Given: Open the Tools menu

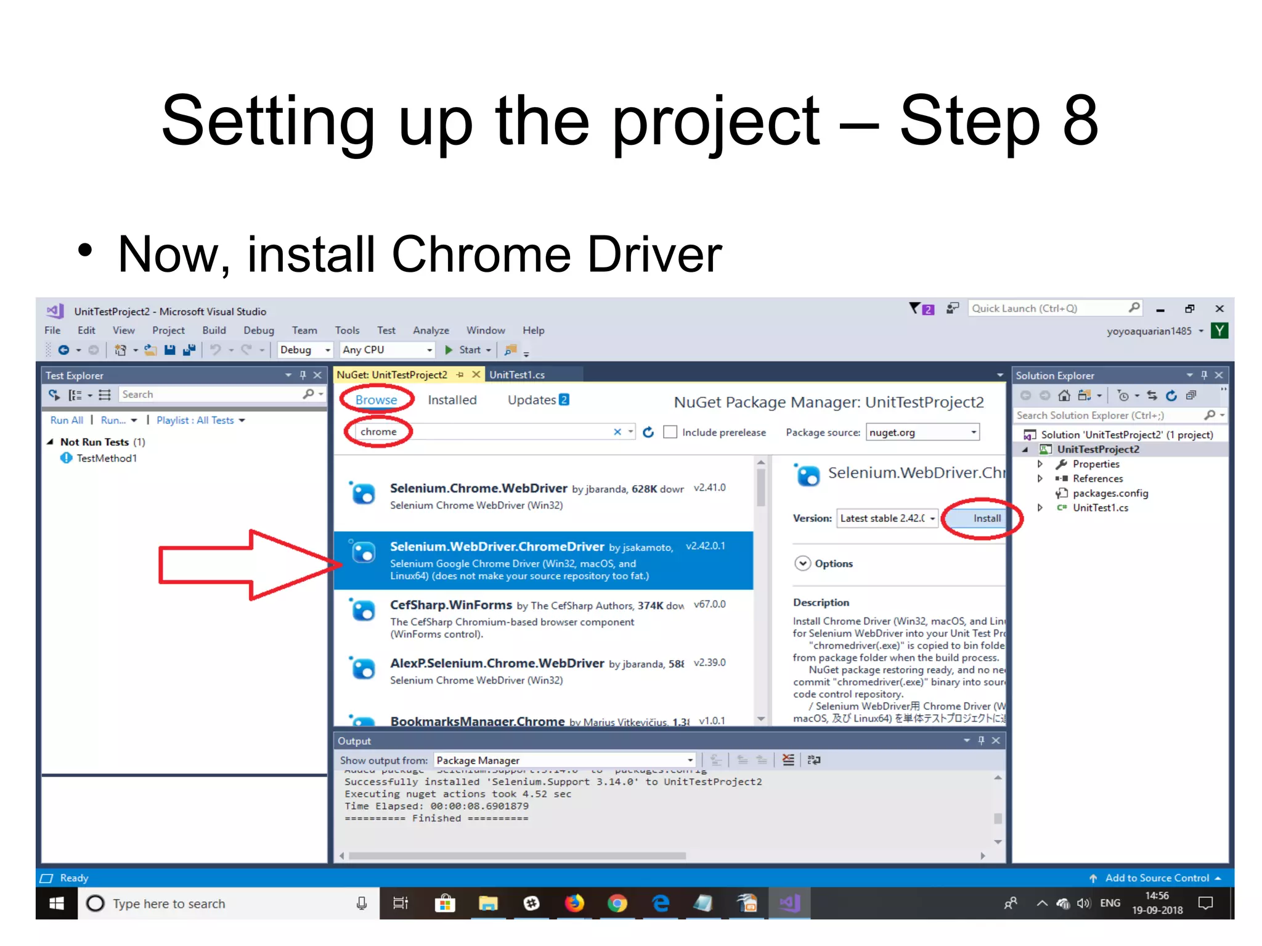Looking at the screenshot, I should click(347, 330).
